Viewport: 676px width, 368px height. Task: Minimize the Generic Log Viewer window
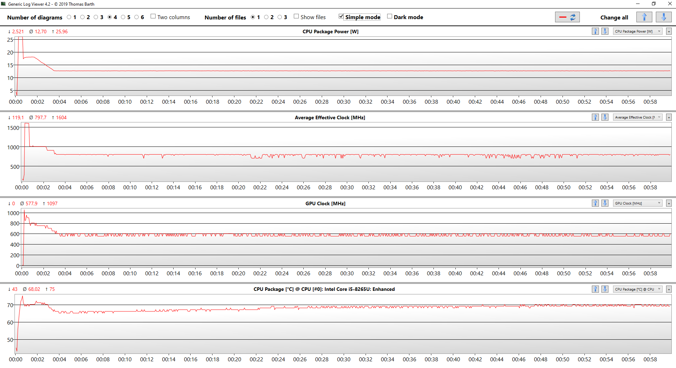point(638,4)
